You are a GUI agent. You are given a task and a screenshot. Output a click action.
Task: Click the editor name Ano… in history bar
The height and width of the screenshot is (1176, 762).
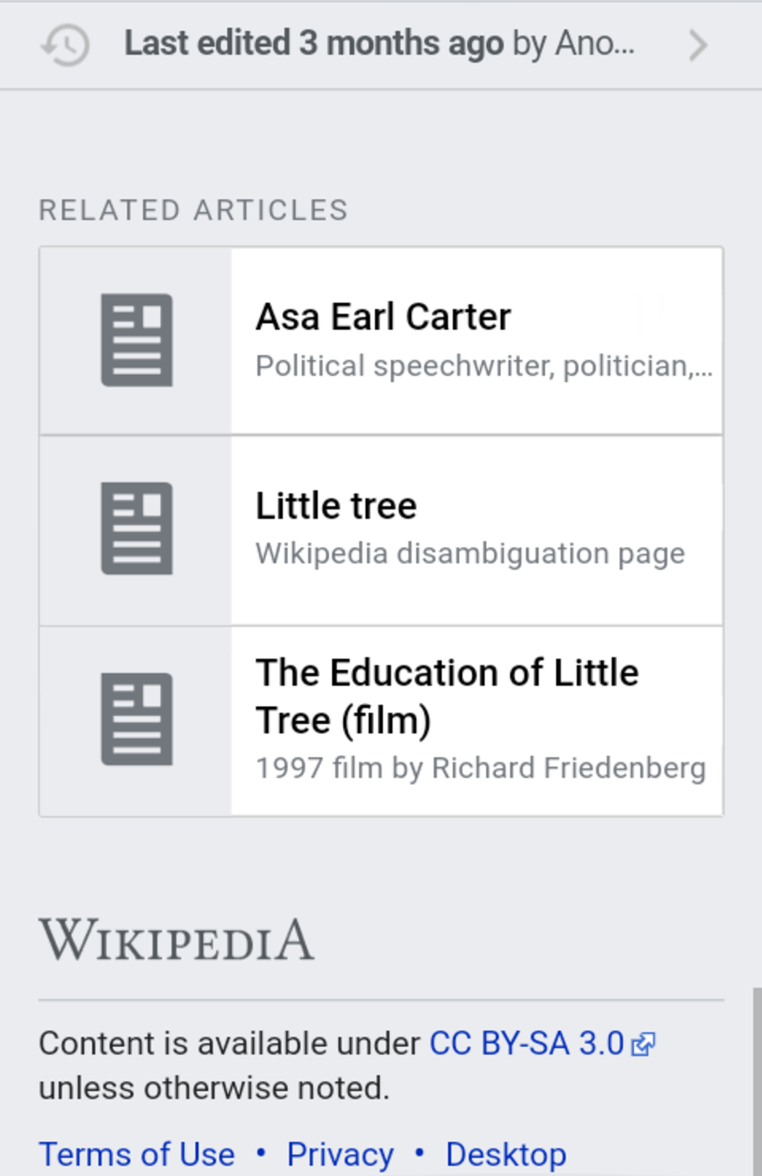(595, 44)
